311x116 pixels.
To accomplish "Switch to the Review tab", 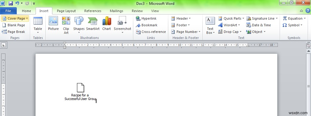I will click(137, 11).
